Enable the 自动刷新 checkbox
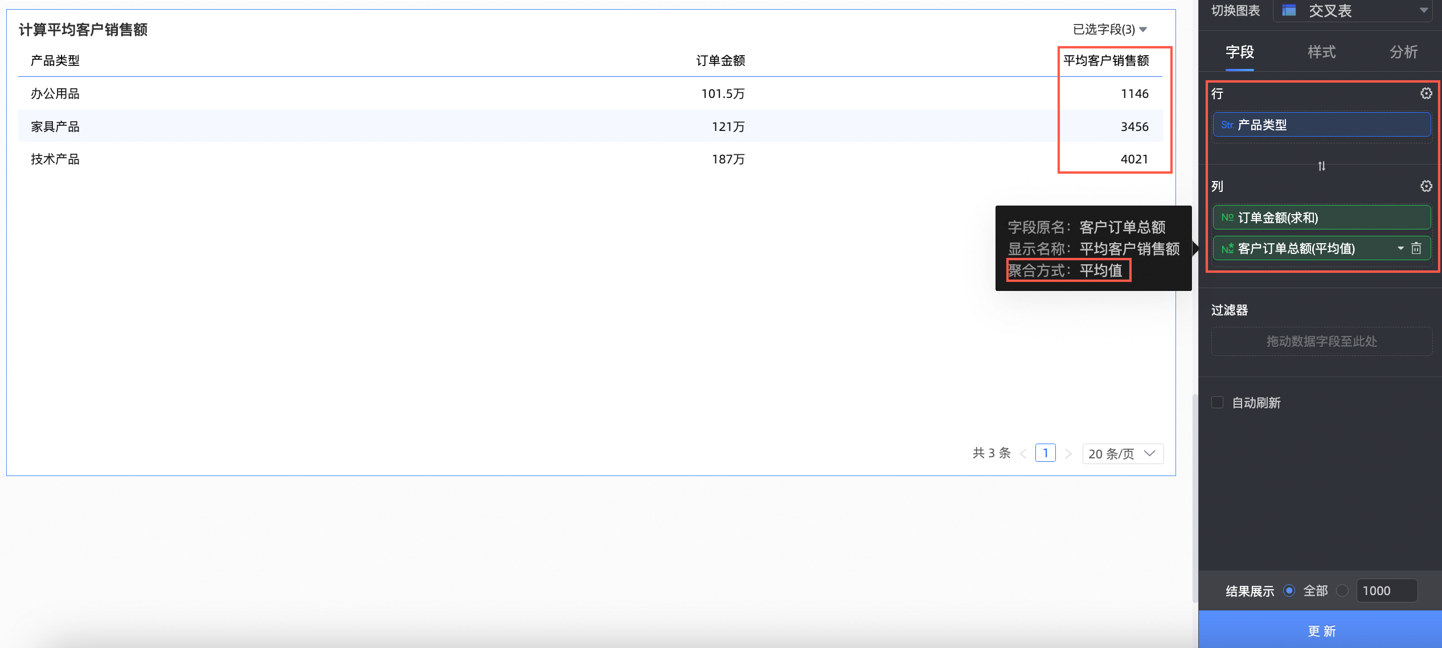The width and height of the screenshot is (1442, 648). point(1217,403)
